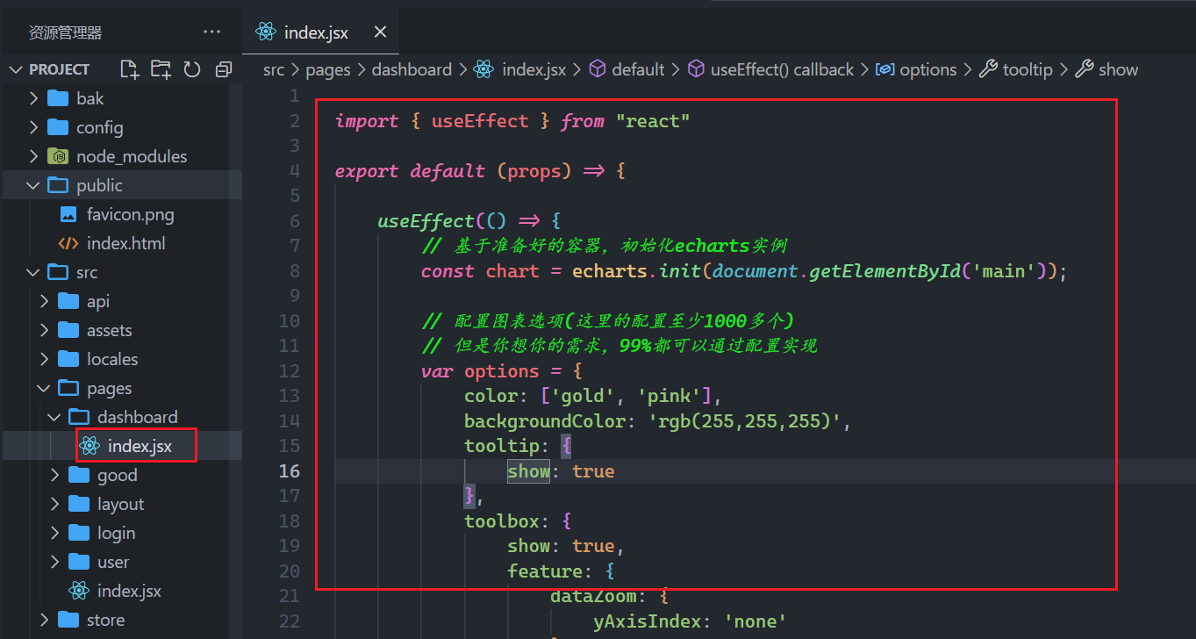Collapse all folders in explorer

[224, 69]
